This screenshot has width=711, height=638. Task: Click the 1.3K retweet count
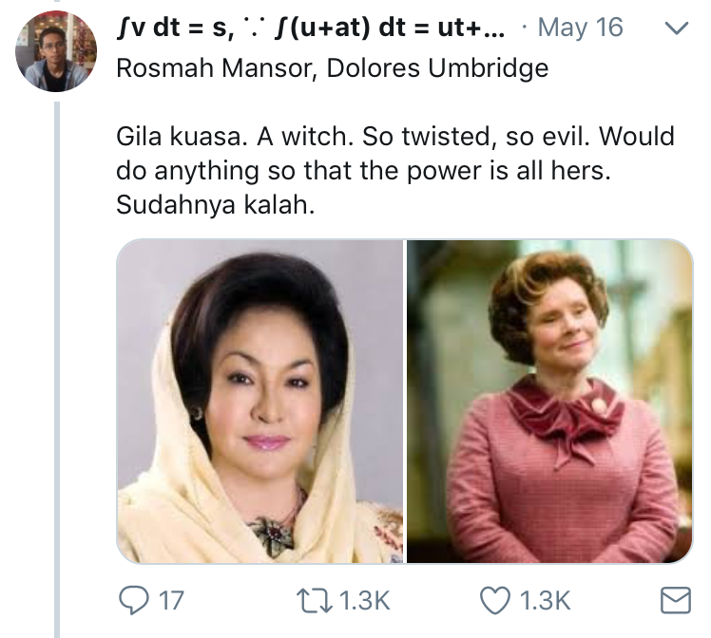365,600
